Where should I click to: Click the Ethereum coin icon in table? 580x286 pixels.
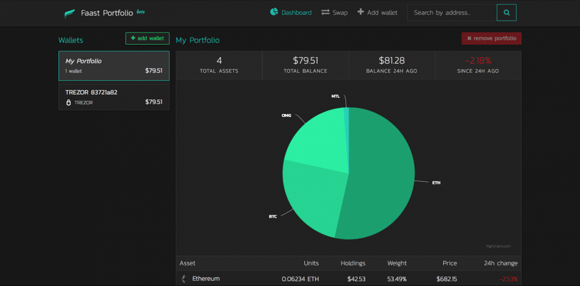[x=184, y=279]
